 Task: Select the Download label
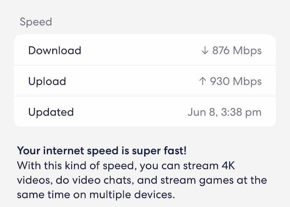pyautogui.click(x=55, y=51)
